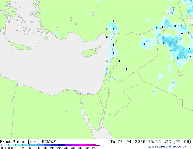Click the 5–10 mm legend color box
This screenshot has height=149, width=193.
[x=33, y=145]
